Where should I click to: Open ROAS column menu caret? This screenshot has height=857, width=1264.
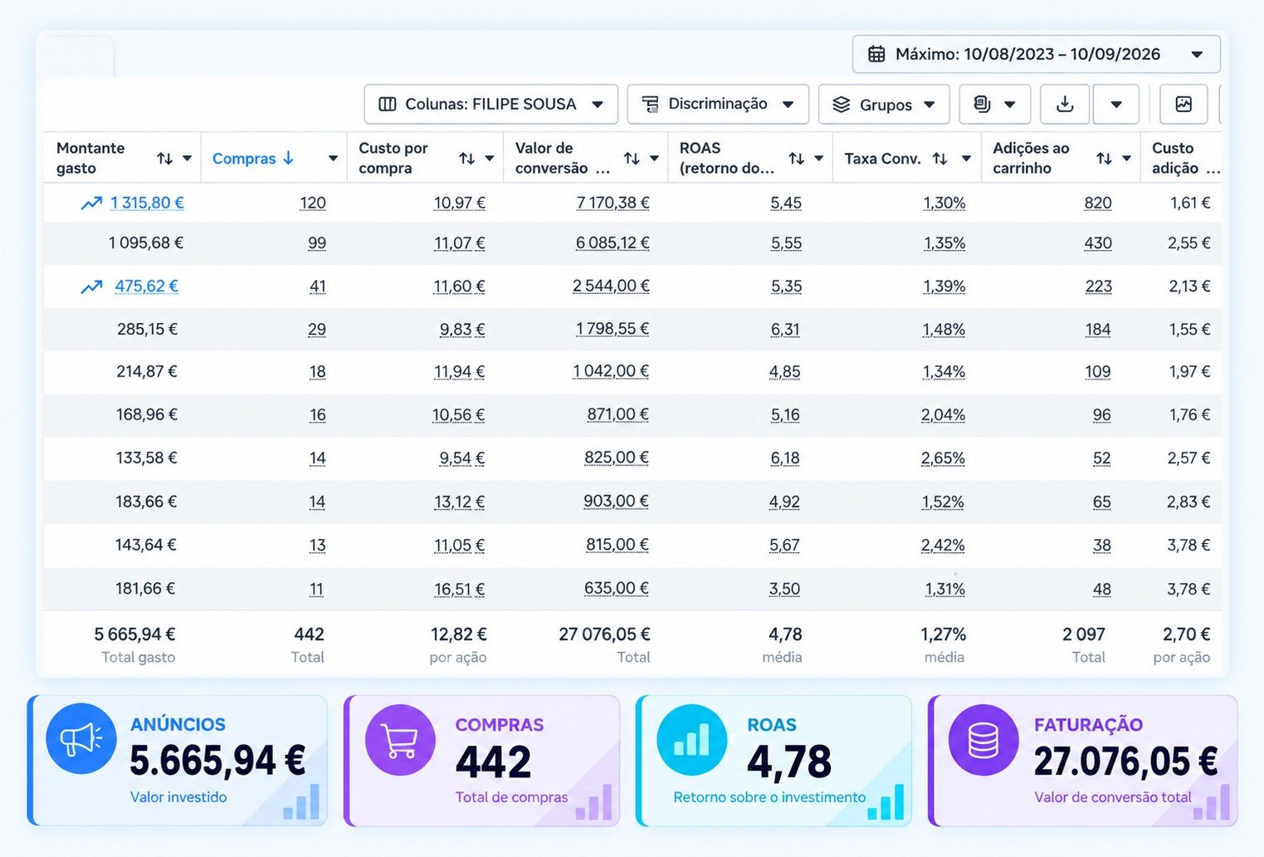(818, 159)
